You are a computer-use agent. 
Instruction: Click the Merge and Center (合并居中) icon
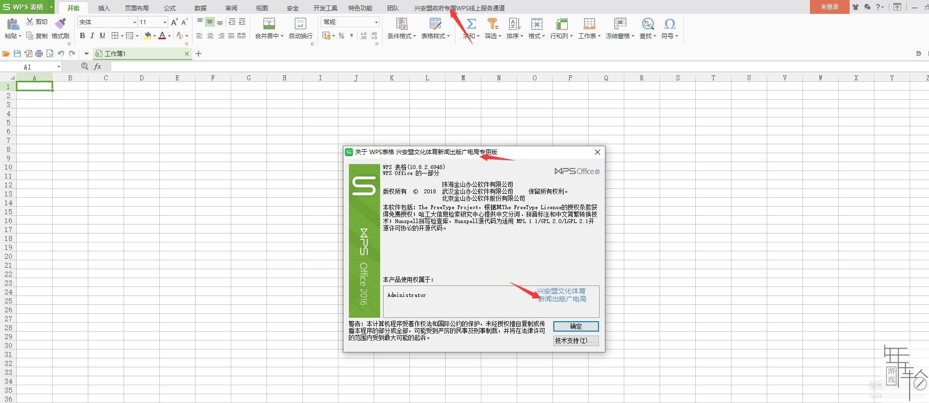pos(269,23)
